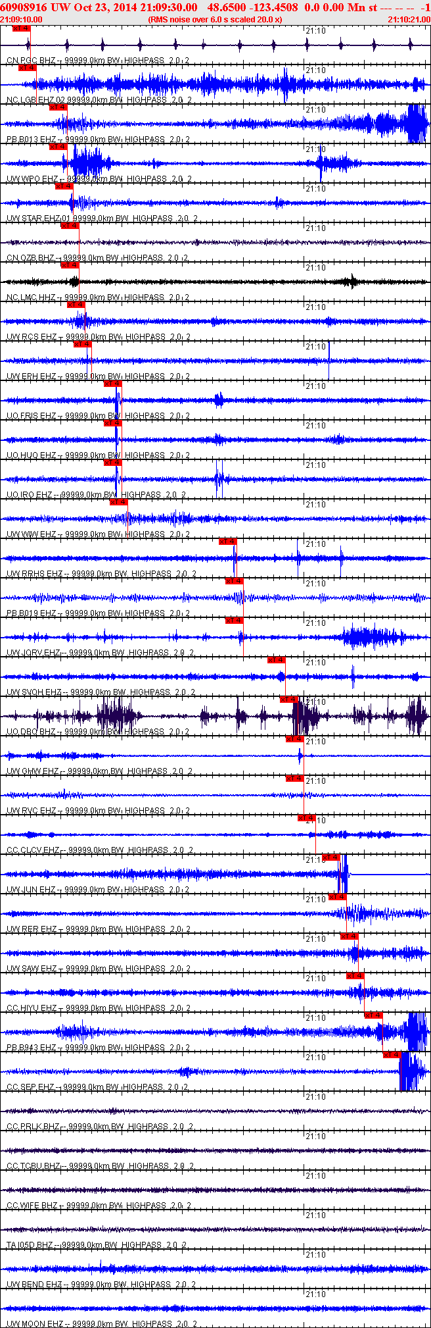Select the pick marker on the UW.RVC trace

click(295, 779)
